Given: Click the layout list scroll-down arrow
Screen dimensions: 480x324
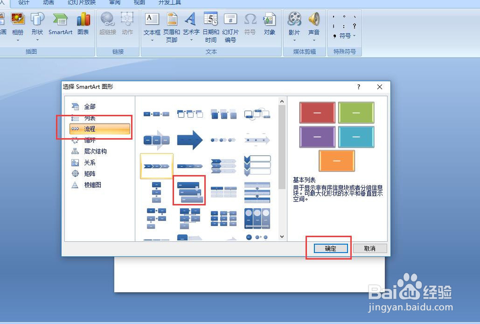Looking at the screenshot, I should (x=282, y=237).
